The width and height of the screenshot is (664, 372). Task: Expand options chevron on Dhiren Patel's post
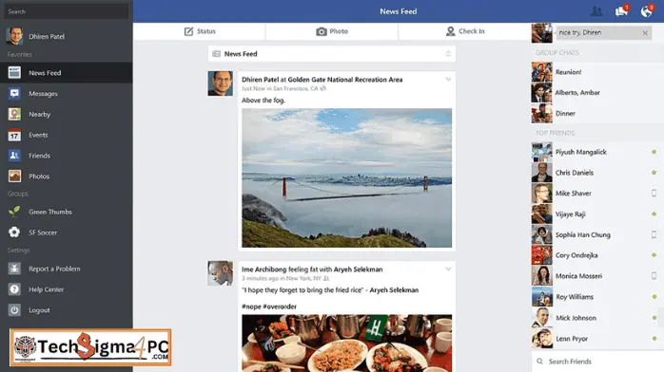(x=448, y=79)
